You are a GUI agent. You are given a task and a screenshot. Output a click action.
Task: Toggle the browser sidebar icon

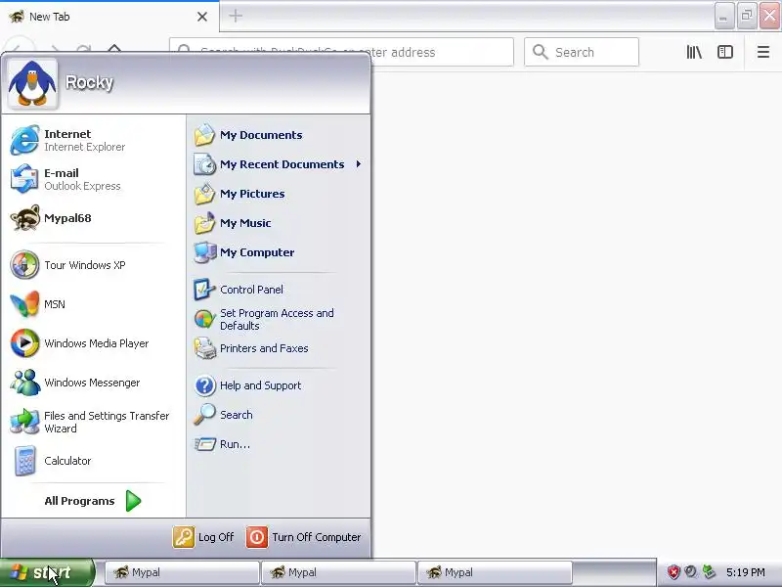click(725, 52)
